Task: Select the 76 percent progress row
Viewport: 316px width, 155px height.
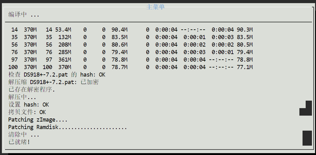Action: coord(130,52)
